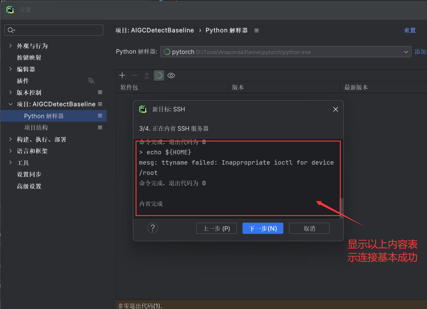The width and height of the screenshot is (427, 309).
Task: Click the PyCharm icon in SSH dialog
Action: point(143,109)
